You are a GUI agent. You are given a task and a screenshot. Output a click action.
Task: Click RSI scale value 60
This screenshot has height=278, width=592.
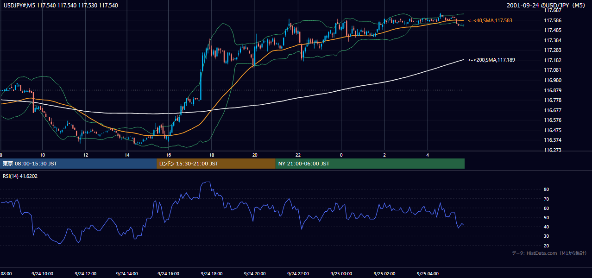(546, 208)
